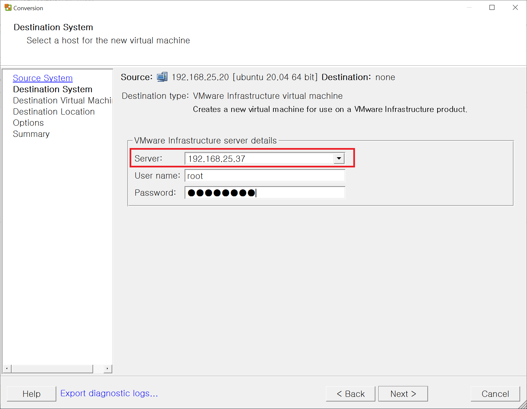This screenshot has height=409, width=527.
Task: Click the Help button
Action: click(x=32, y=394)
